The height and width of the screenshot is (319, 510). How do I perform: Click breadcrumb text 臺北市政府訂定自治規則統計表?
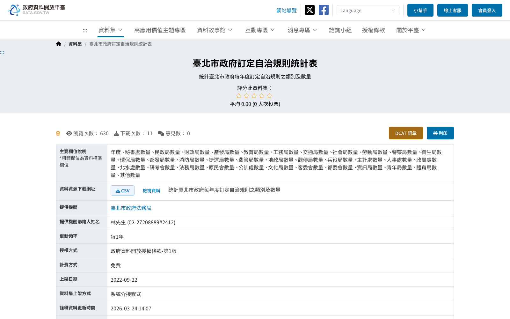click(120, 44)
